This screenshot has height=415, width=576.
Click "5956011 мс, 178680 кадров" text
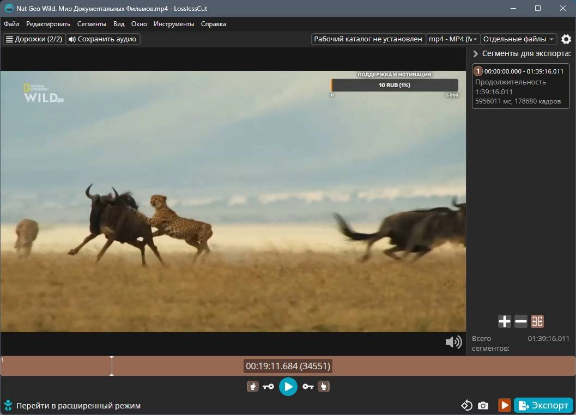point(518,101)
